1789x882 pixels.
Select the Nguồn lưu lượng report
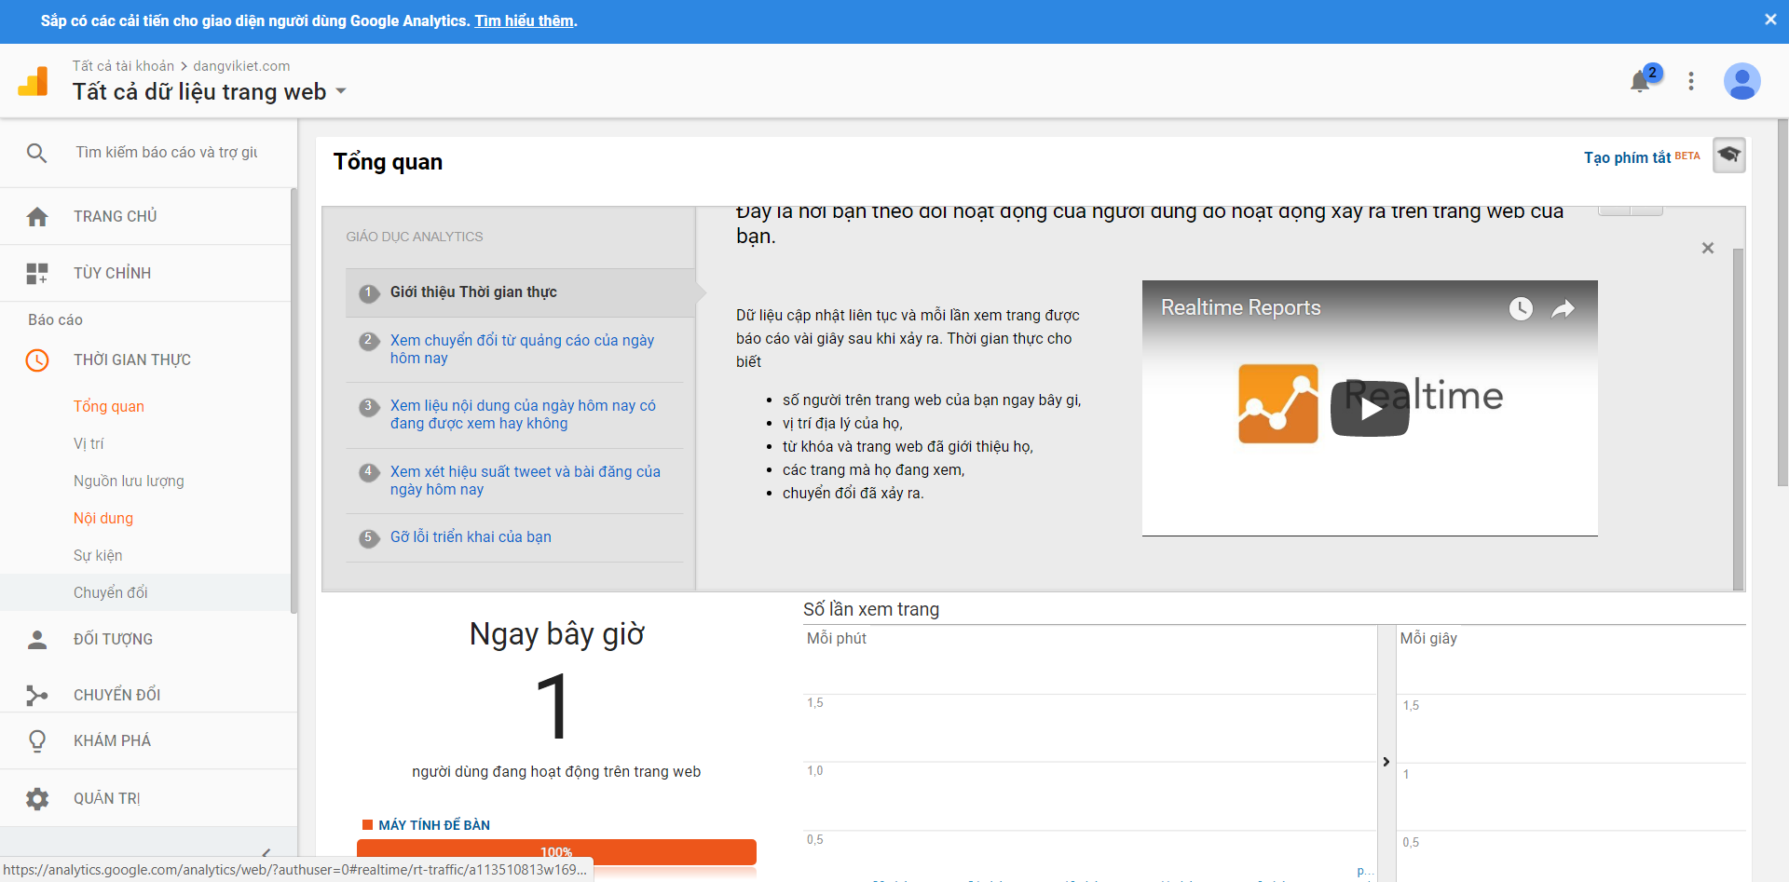tap(129, 482)
